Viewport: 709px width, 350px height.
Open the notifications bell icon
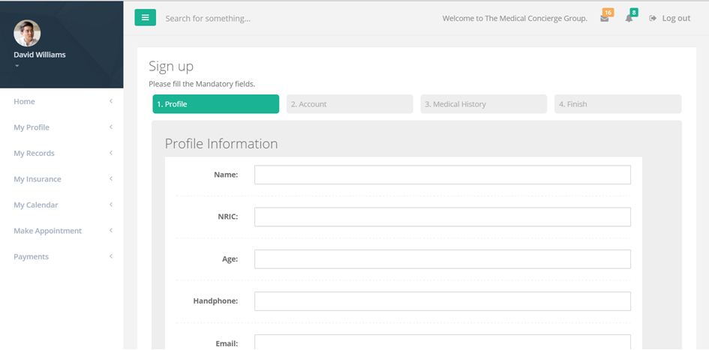tap(629, 19)
